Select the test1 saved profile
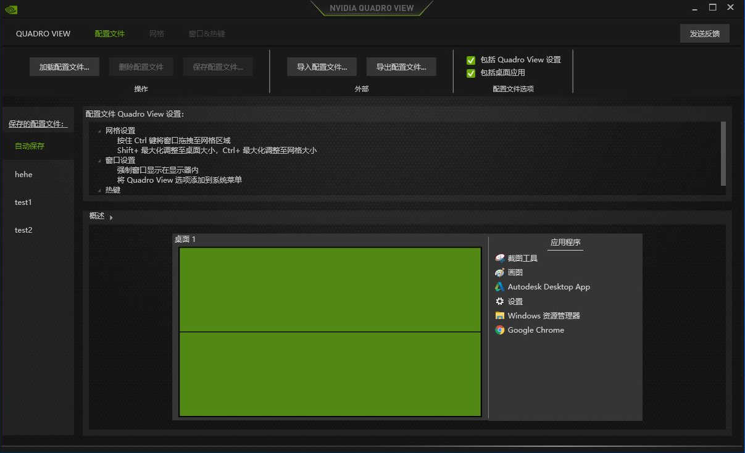 click(x=23, y=202)
